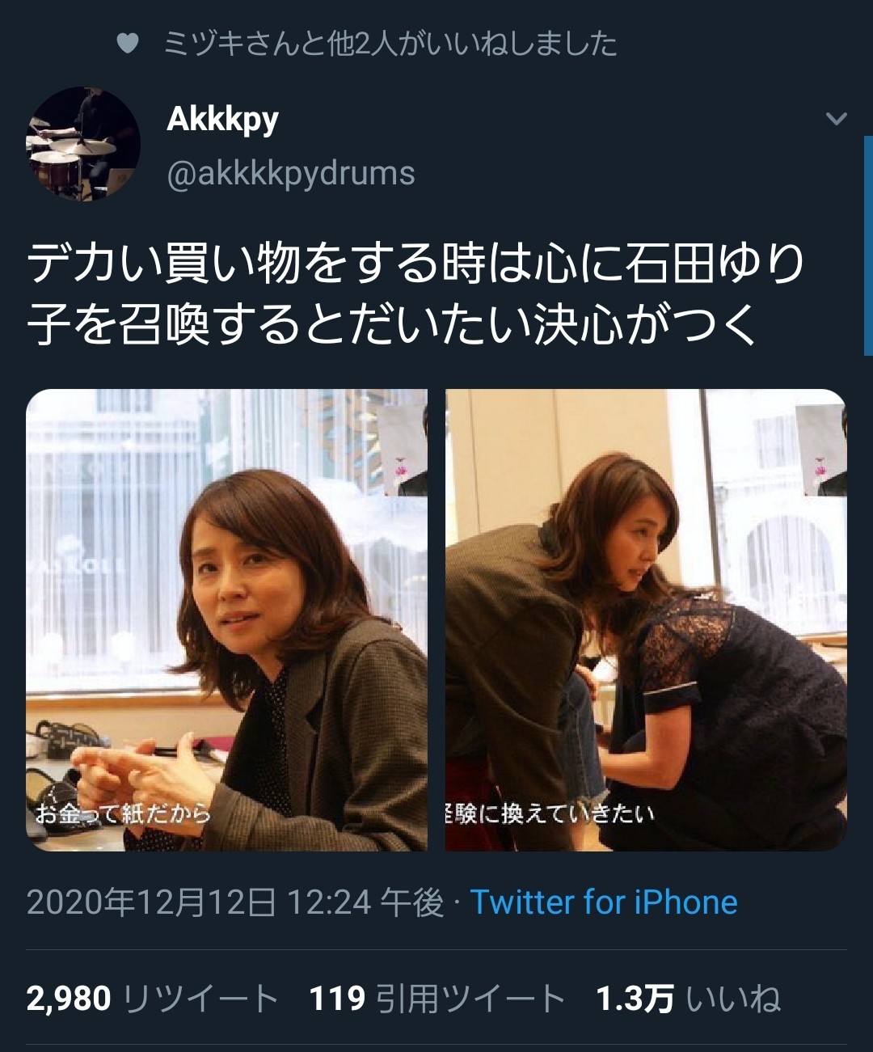The width and height of the screenshot is (873, 1052).
Task: Tap the heart icon beside the like notice
Action: (x=128, y=43)
